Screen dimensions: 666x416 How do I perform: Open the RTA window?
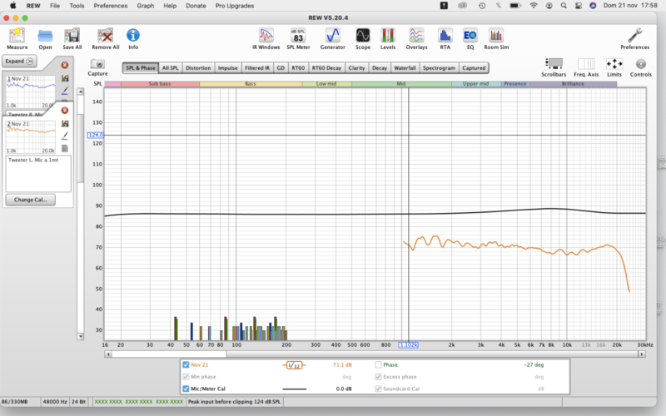coord(445,36)
